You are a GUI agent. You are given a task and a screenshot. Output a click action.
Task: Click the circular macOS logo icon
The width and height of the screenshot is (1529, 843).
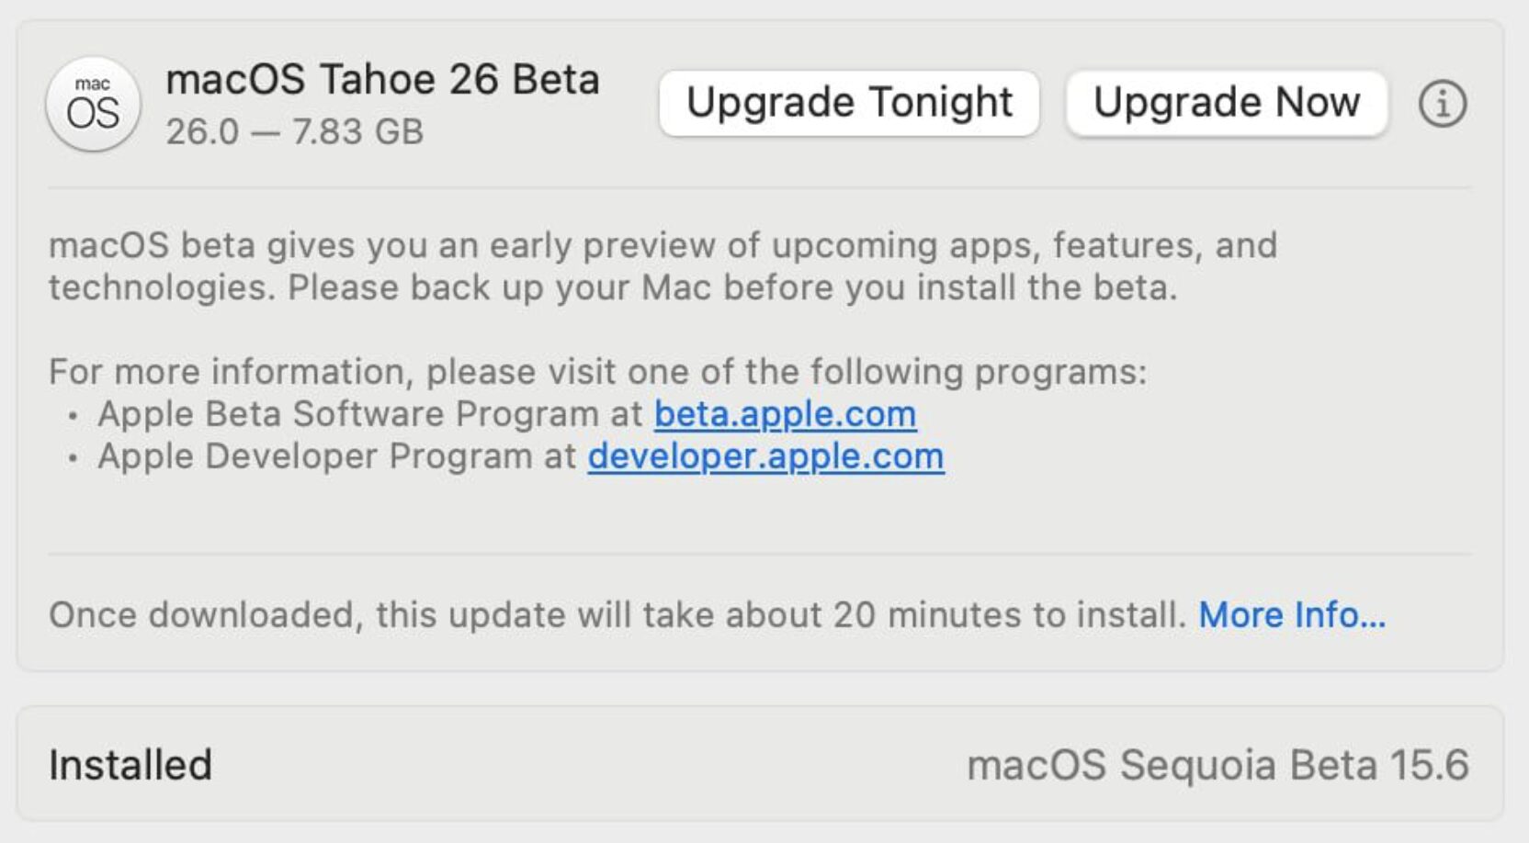click(93, 104)
